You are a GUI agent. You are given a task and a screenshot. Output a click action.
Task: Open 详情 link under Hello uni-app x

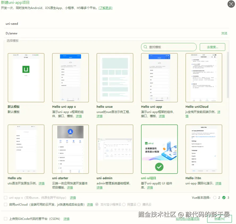[79, 116]
